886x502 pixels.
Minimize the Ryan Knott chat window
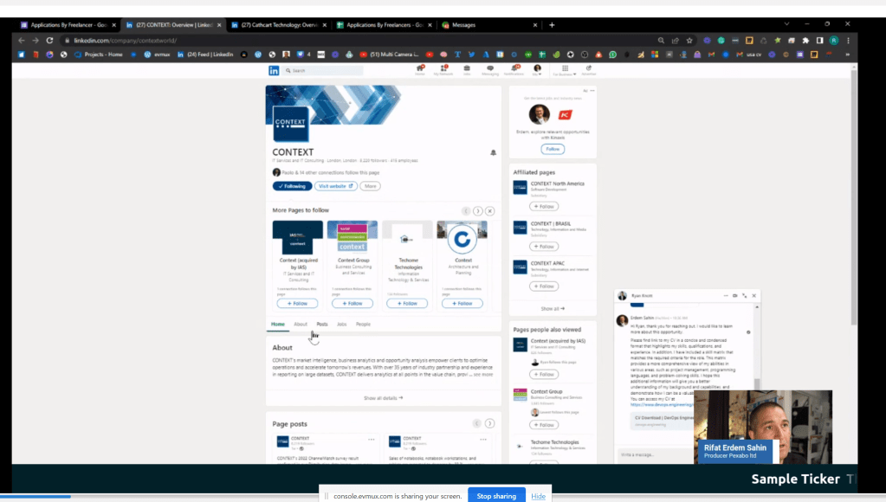pos(726,295)
